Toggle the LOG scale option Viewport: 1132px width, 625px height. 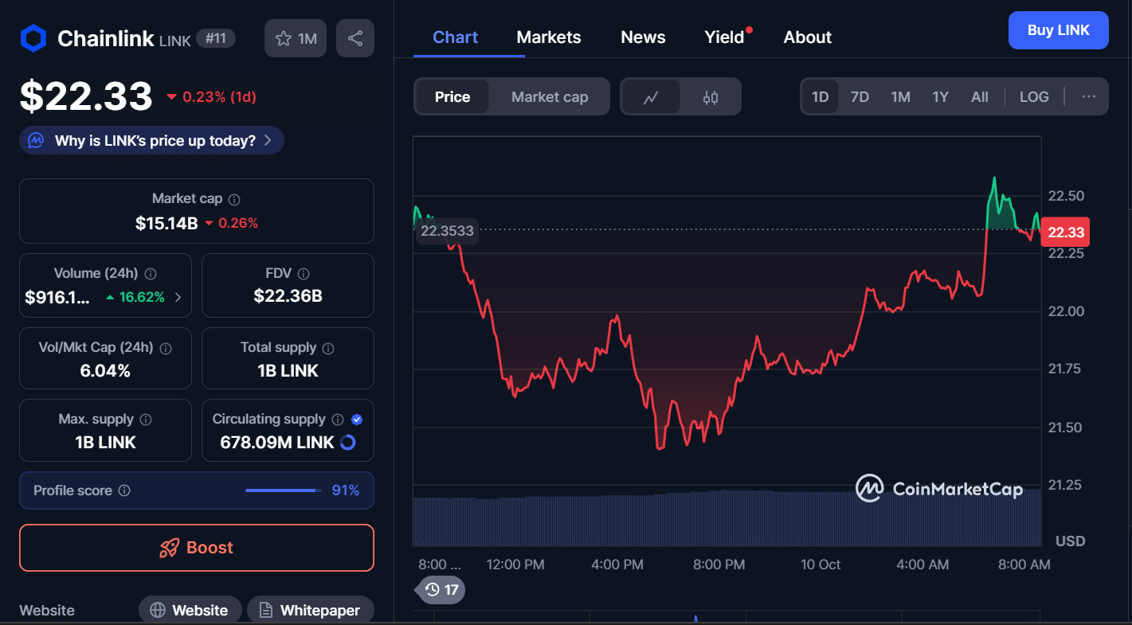[1034, 97]
